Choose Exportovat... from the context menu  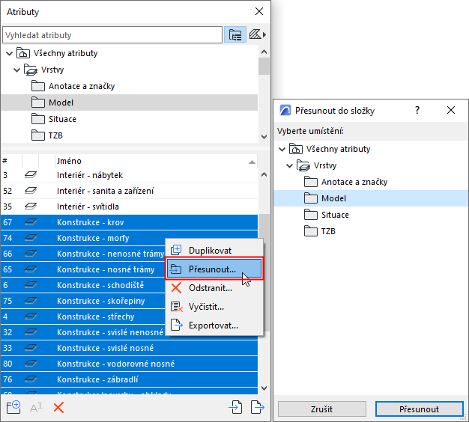(214, 325)
